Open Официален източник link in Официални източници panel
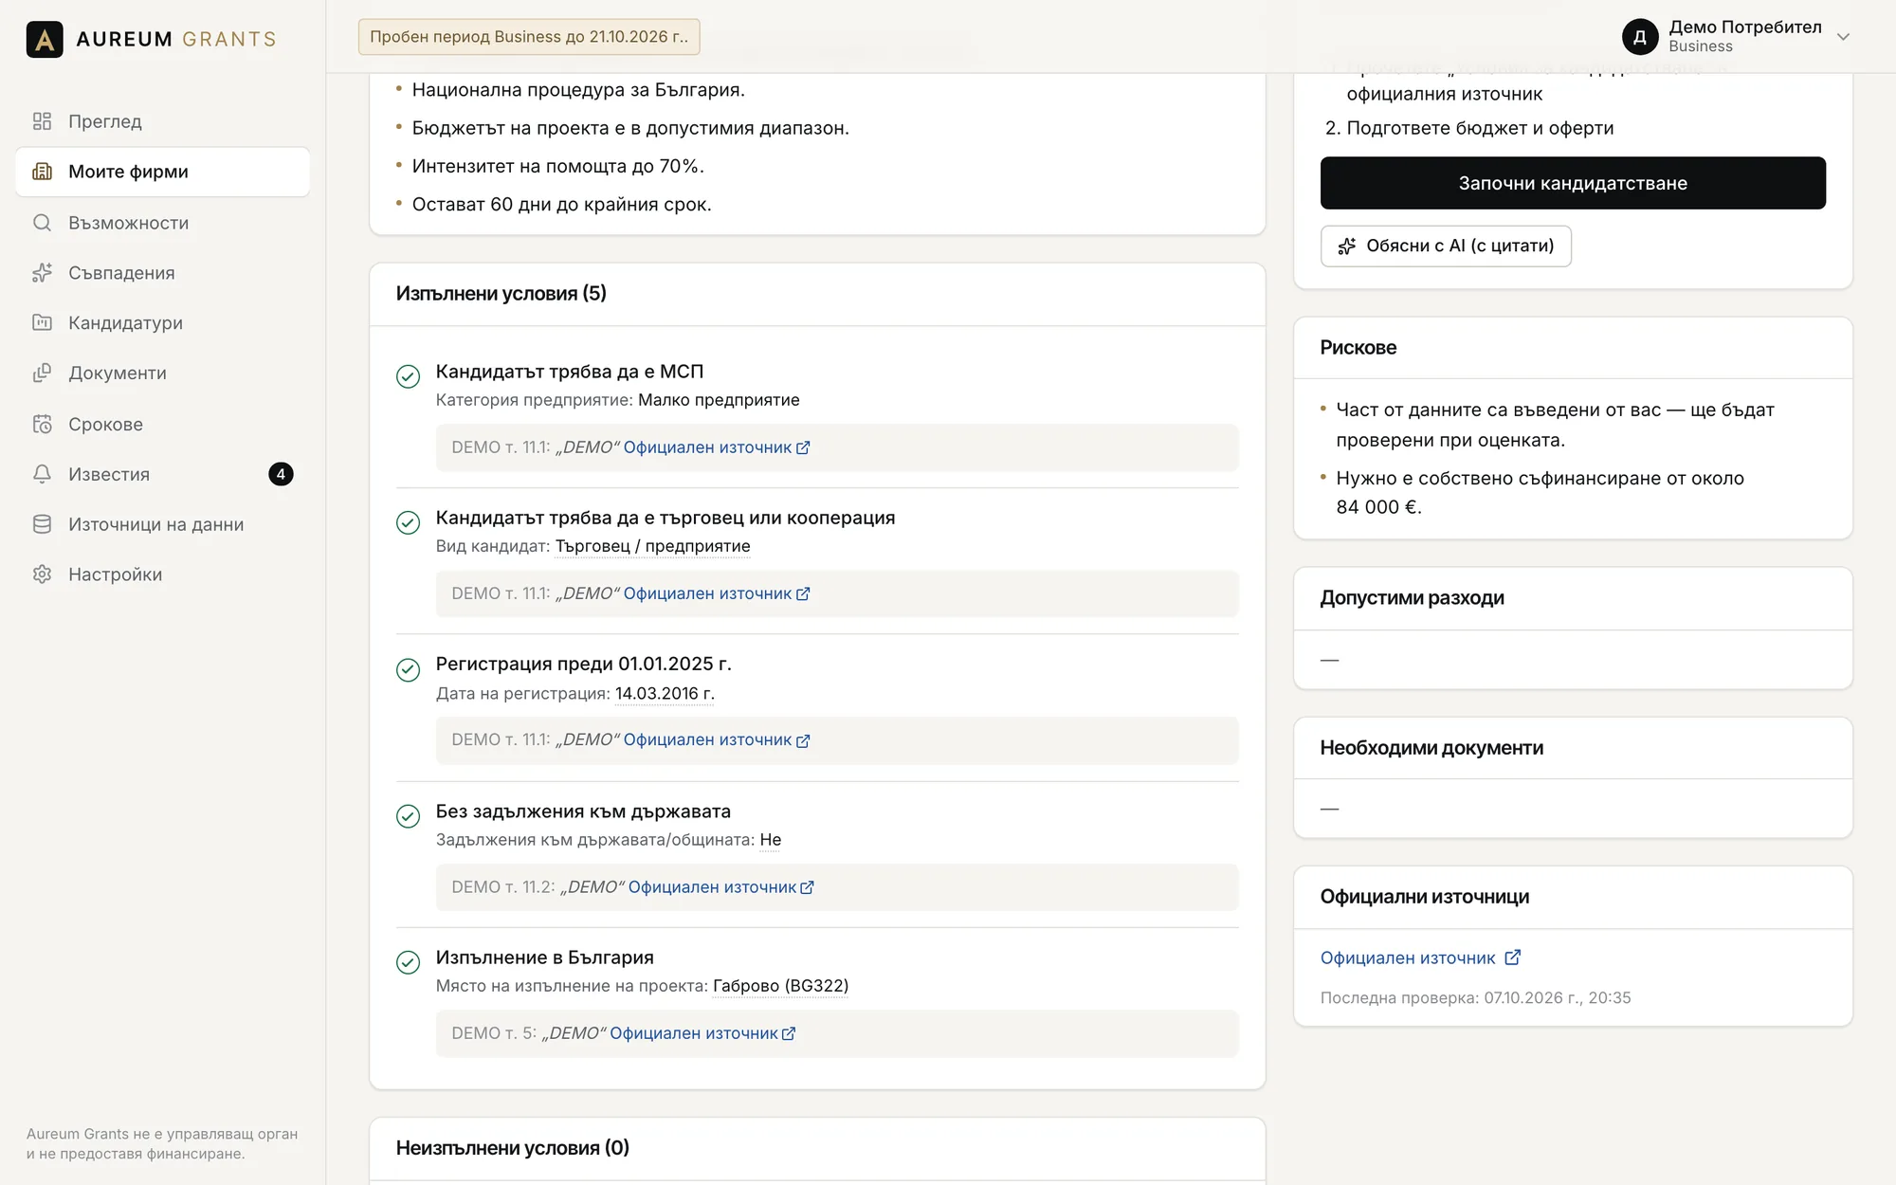This screenshot has width=1896, height=1185. click(1420, 958)
